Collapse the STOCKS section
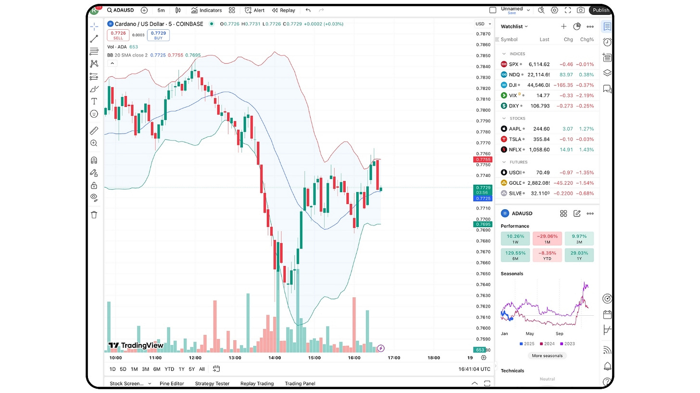This screenshot has height=393, width=700. tap(504, 119)
